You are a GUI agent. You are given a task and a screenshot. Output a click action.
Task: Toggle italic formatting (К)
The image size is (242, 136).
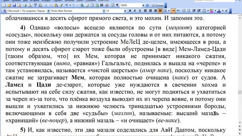pyautogui.click(x=135, y=11)
